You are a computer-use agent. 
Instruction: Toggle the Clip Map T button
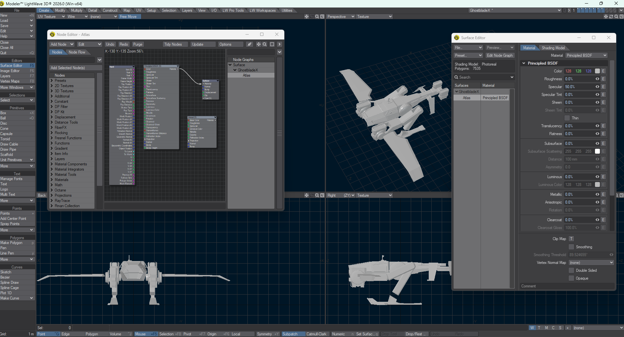571,239
